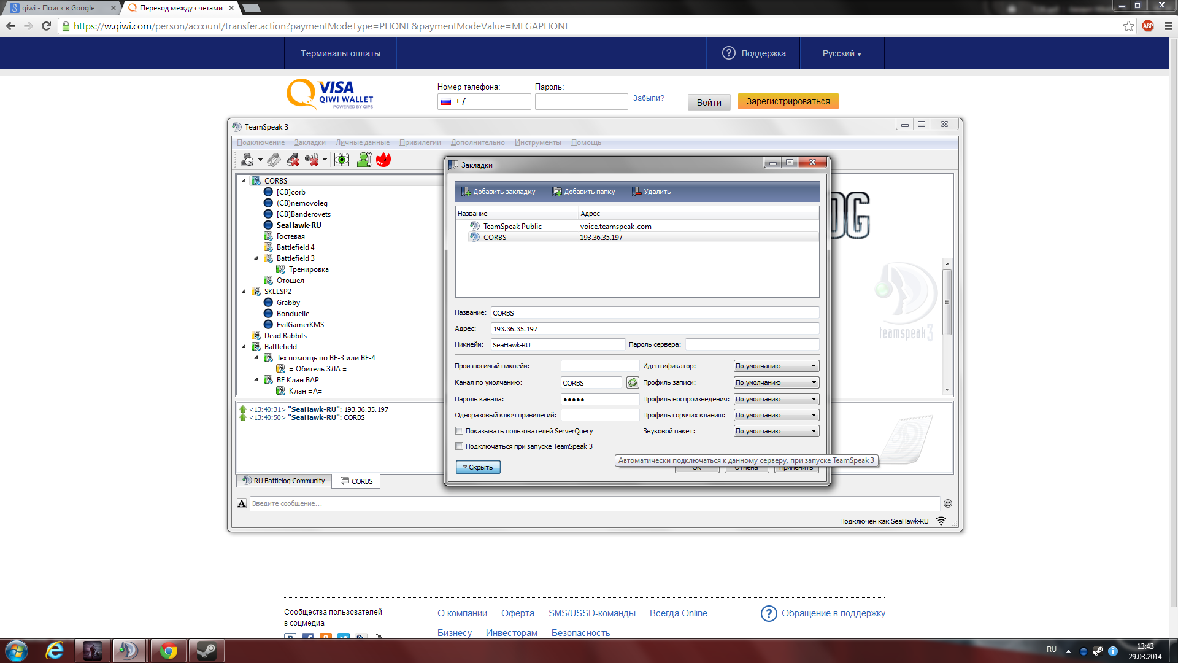Open the emoticon smiley picker in chat
This screenshot has height=663, width=1178.
(948, 503)
